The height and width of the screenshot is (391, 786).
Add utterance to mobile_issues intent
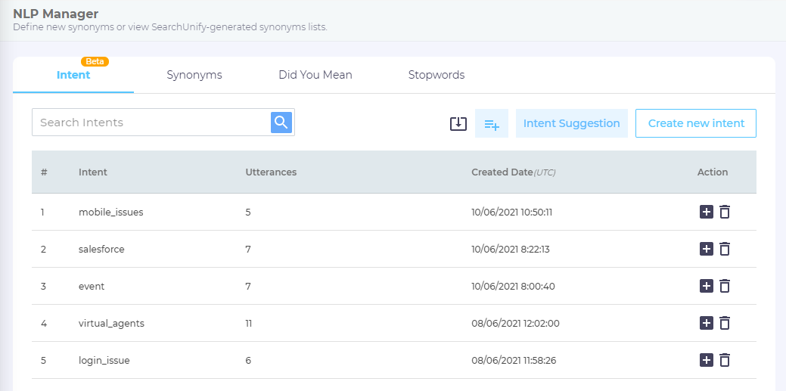click(707, 212)
